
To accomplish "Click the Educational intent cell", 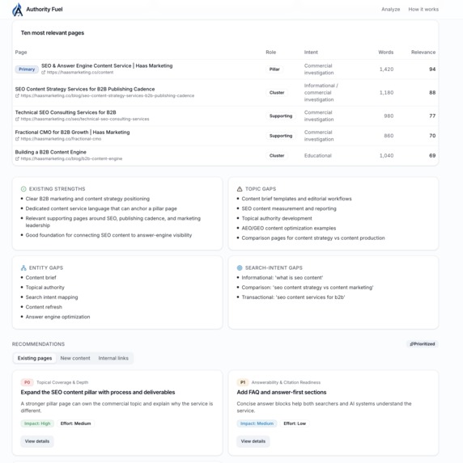I will click(318, 155).
